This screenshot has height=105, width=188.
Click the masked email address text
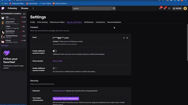pyautogui.click(x=61, y=38)
